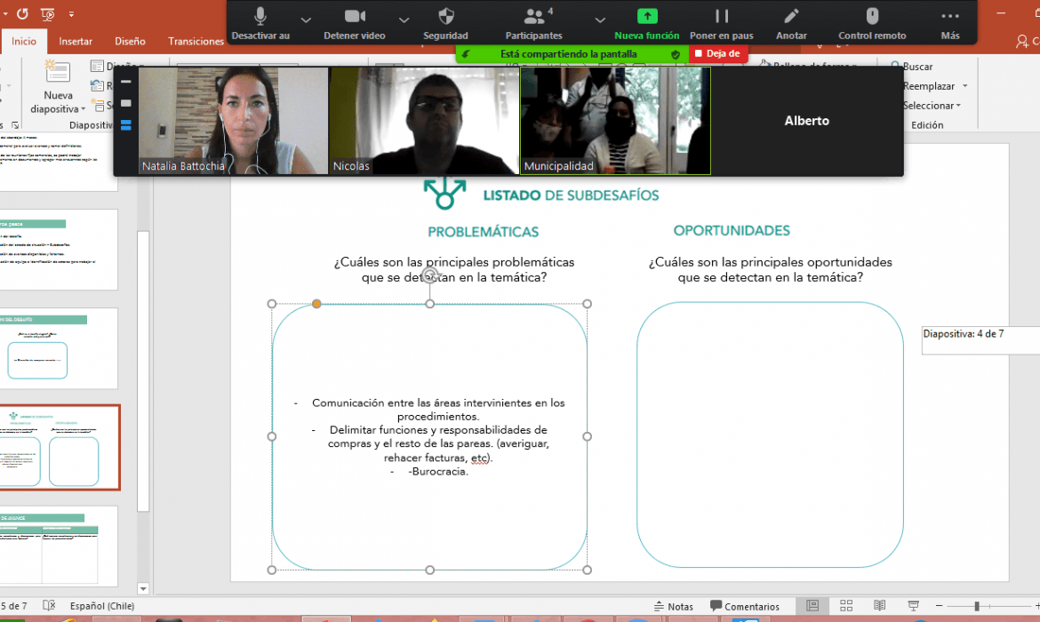This screenshot has height=622, width=1040.
Task: Open Zoom Seguridad shield icon
Action: coord(445,17)
